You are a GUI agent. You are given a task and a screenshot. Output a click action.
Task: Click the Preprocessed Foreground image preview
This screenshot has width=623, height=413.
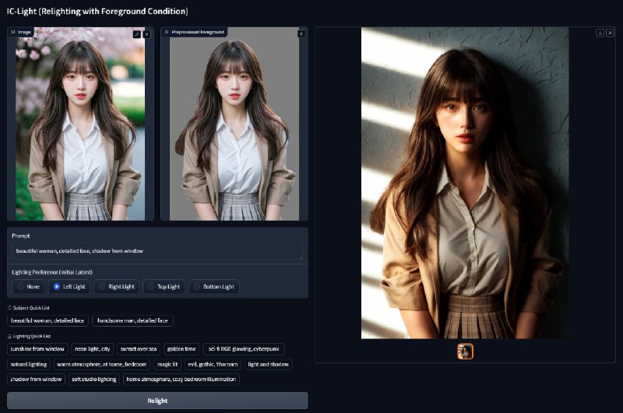point(234,124)
